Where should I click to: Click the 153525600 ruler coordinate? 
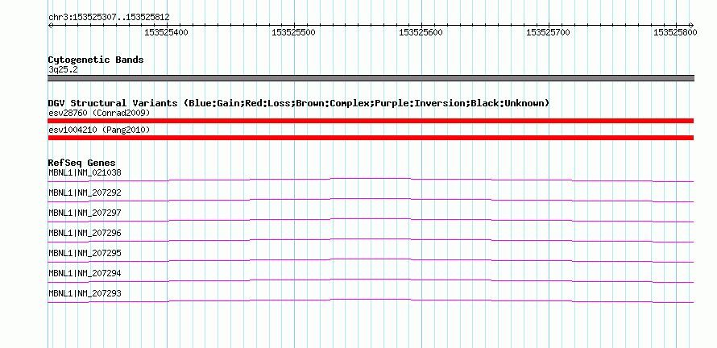[421, 33]
